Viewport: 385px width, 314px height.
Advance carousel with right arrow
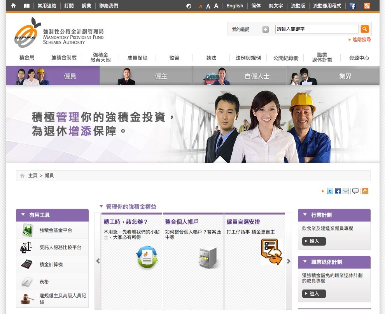289,261
